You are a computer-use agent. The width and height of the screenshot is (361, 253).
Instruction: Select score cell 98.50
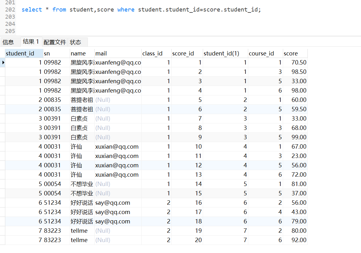pyautogui.click(x=295, y=72)
